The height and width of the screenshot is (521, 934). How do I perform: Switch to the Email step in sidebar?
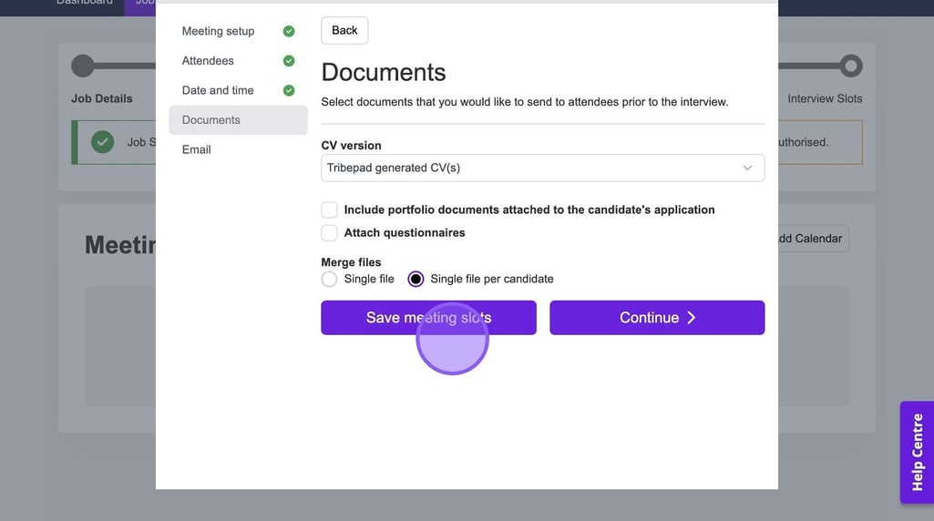(196, 149)
